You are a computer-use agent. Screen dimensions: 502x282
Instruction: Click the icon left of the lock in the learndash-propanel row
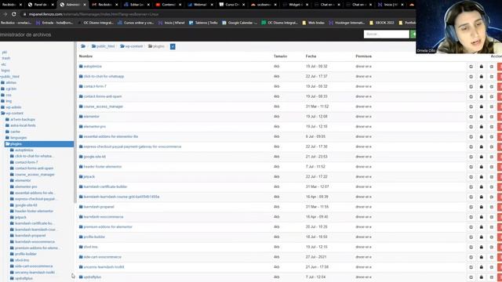471,207
